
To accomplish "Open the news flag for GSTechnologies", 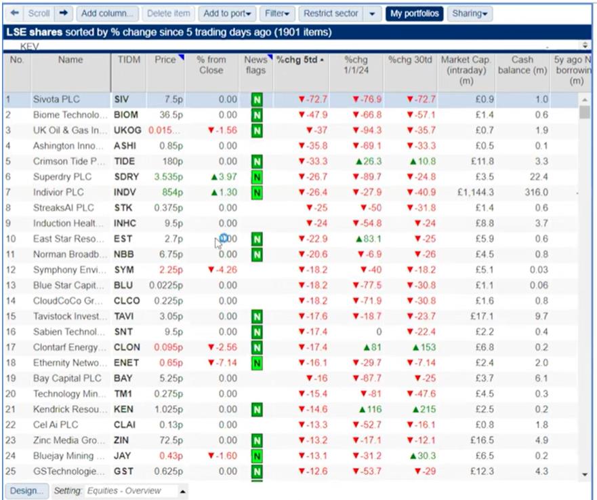I will [x=257, y=472].
